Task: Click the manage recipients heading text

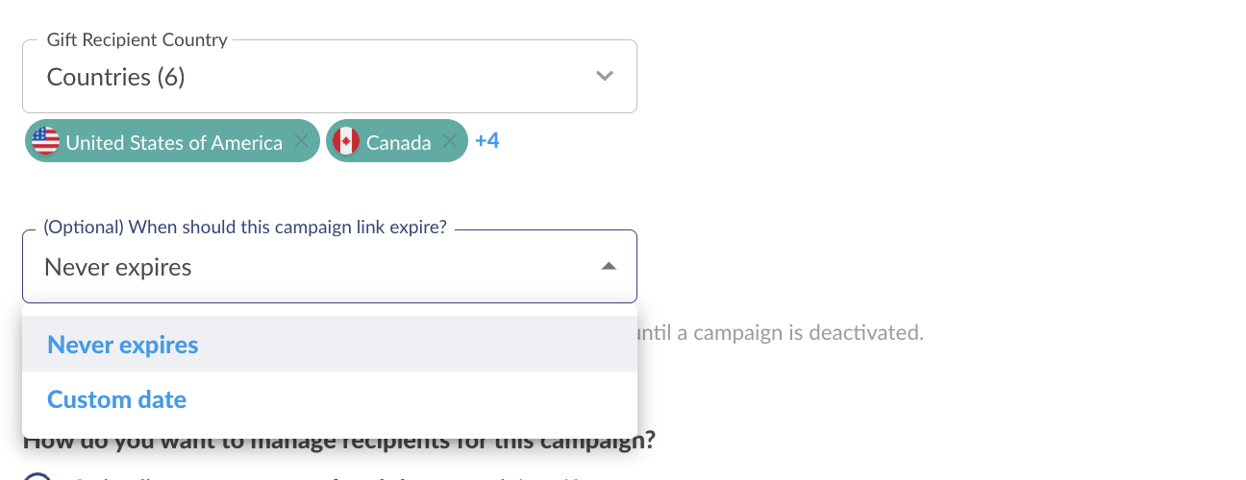Action: point(339,441)
